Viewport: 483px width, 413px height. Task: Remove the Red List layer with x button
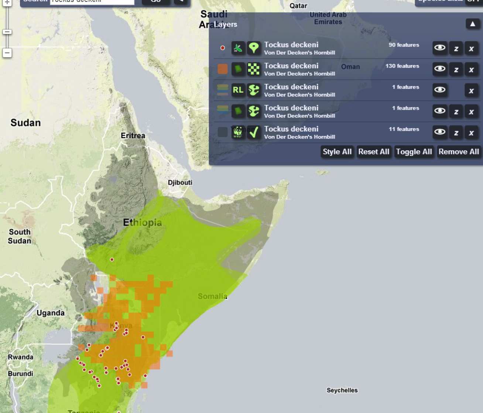tap(472, 91)
